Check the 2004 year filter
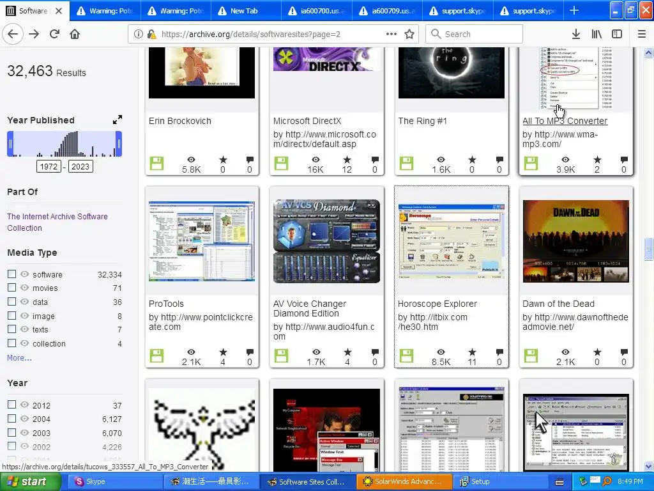 11,418
